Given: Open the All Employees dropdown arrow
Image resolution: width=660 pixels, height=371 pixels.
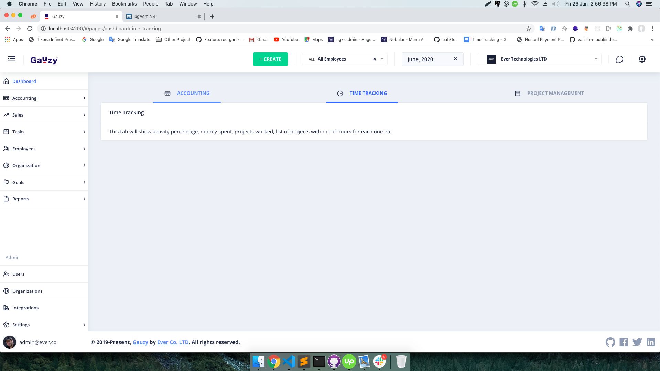Looking at the screenshot, I should [x=382, y=59].
